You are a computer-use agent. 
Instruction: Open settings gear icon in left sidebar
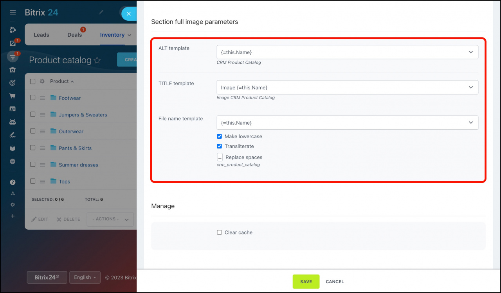tap(13, 205)
